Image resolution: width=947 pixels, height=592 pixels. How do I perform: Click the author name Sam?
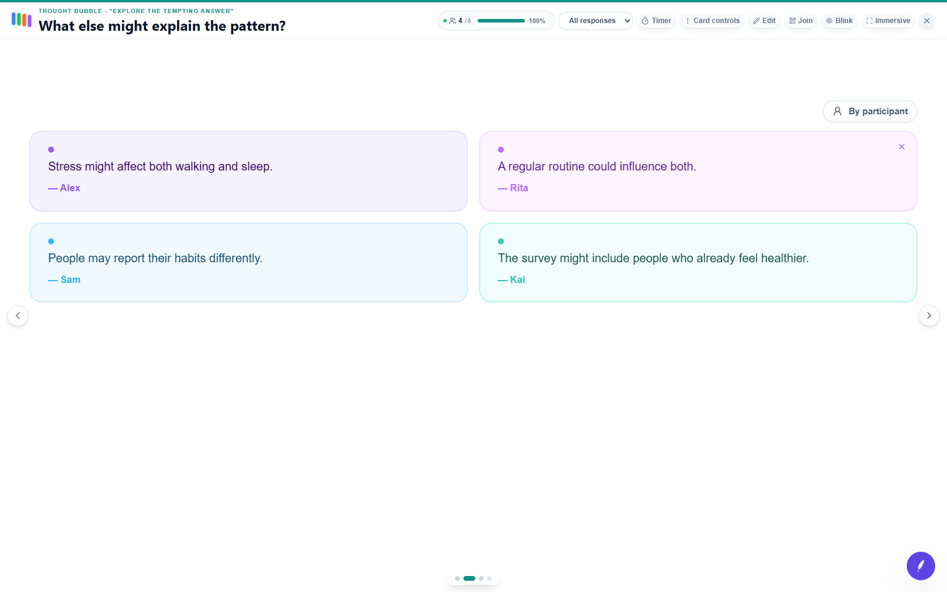[x=70, y=279]
